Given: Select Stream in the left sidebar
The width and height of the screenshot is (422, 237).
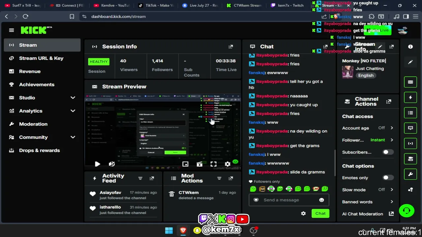Looking at the screenshot, I should [42, 45].
